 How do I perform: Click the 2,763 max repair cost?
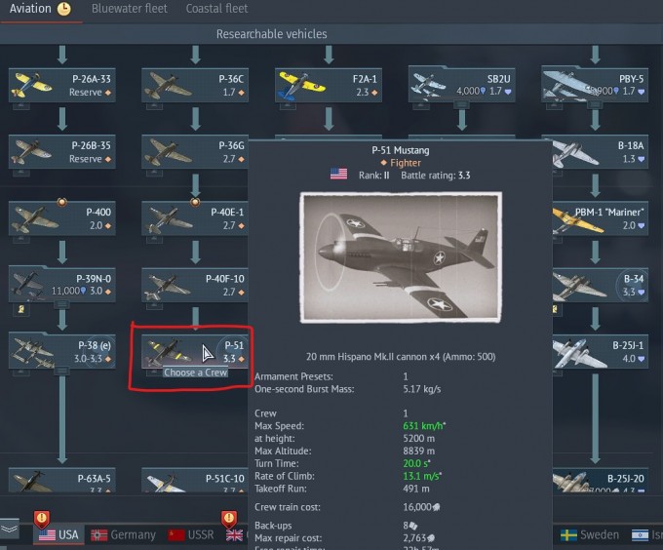[x=418, y=538]
